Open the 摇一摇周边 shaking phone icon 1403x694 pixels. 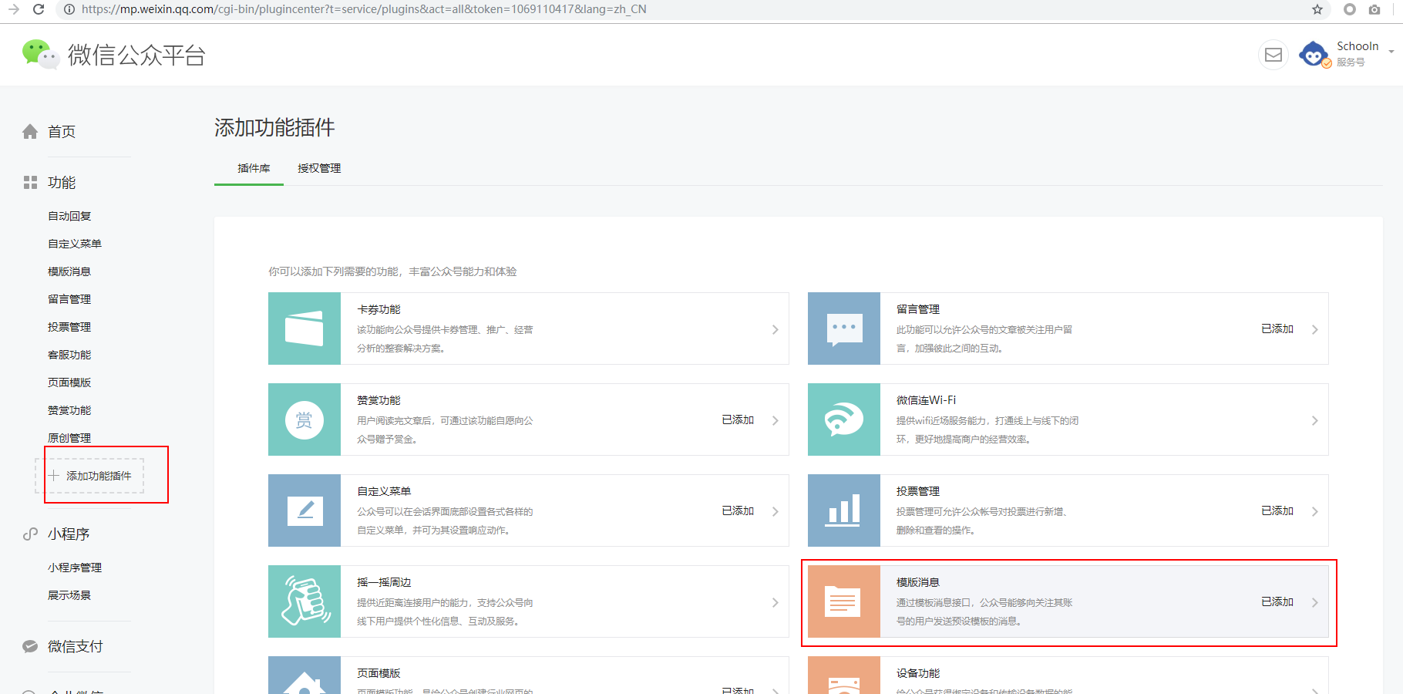(x=304, y=601)
